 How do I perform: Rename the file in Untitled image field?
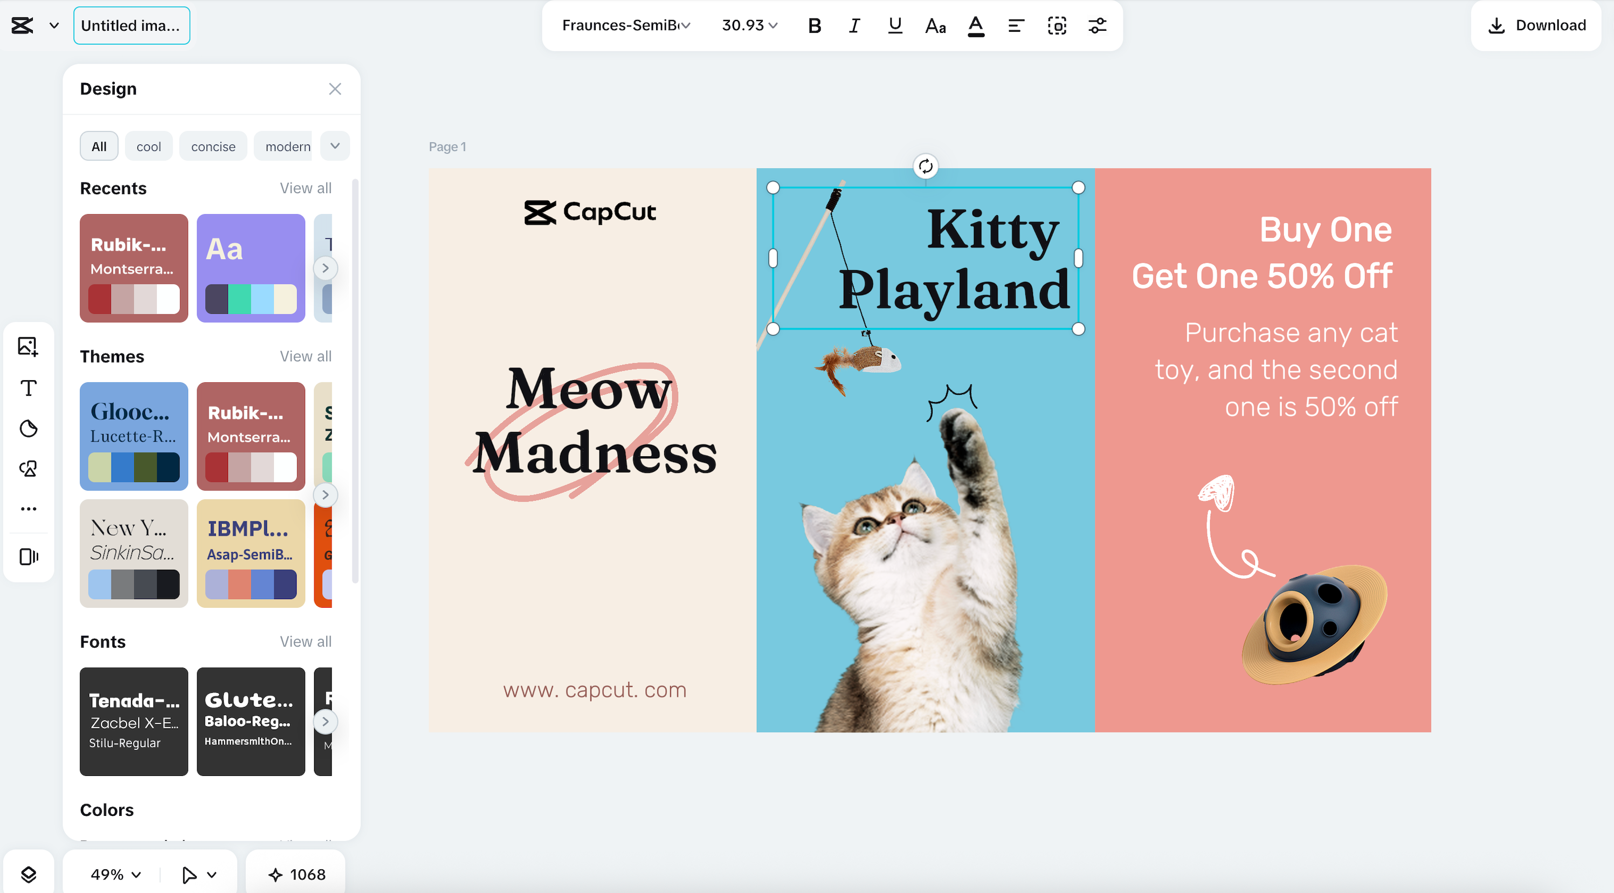coord(131,26)
